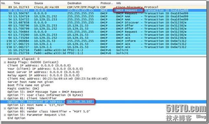Select the End Option line
209x124 pixels.
pos(17,118)
